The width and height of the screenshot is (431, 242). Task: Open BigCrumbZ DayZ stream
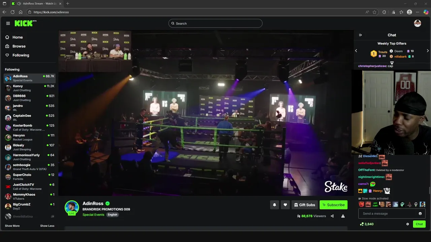pyautogui.click(x=30, y=206)
